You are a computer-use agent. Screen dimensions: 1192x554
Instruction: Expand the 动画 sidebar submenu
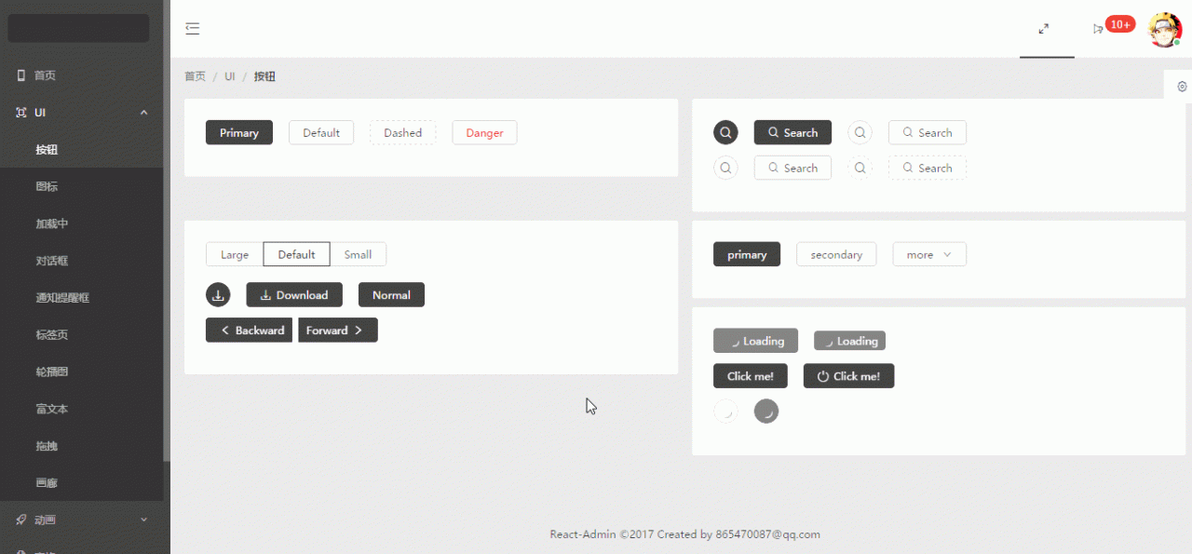click(x=81, y=520)
